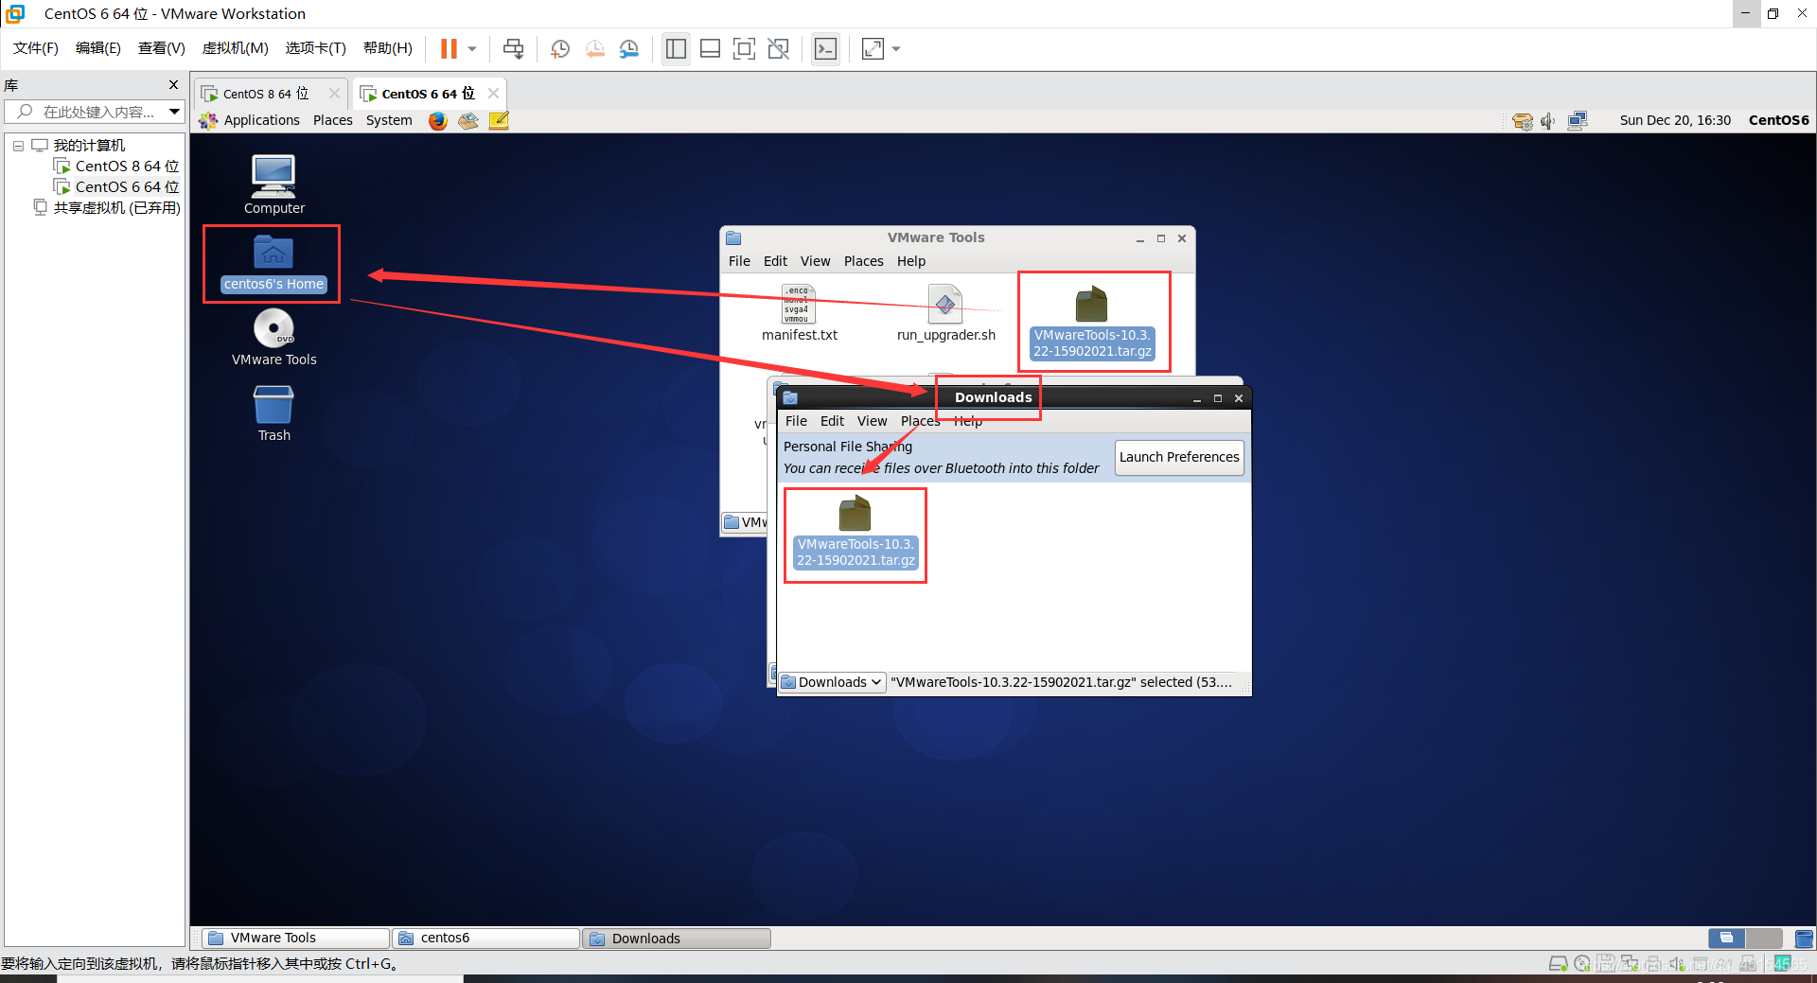Image resolution: width=1817 pixels, height=983 pixels.
Task: Select manifest.txt in VMware Tools window
Action: point(800,313)
